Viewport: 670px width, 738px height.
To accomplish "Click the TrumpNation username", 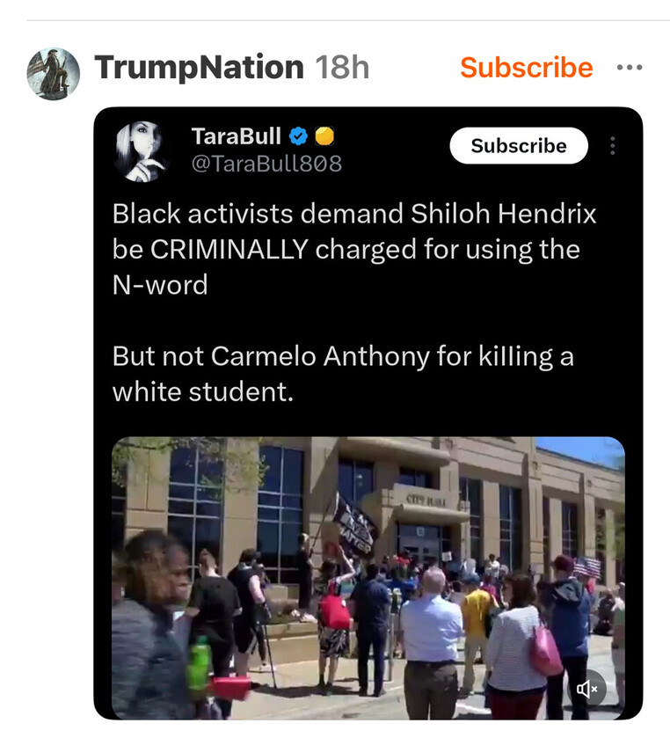I will [x=199, y=68].
